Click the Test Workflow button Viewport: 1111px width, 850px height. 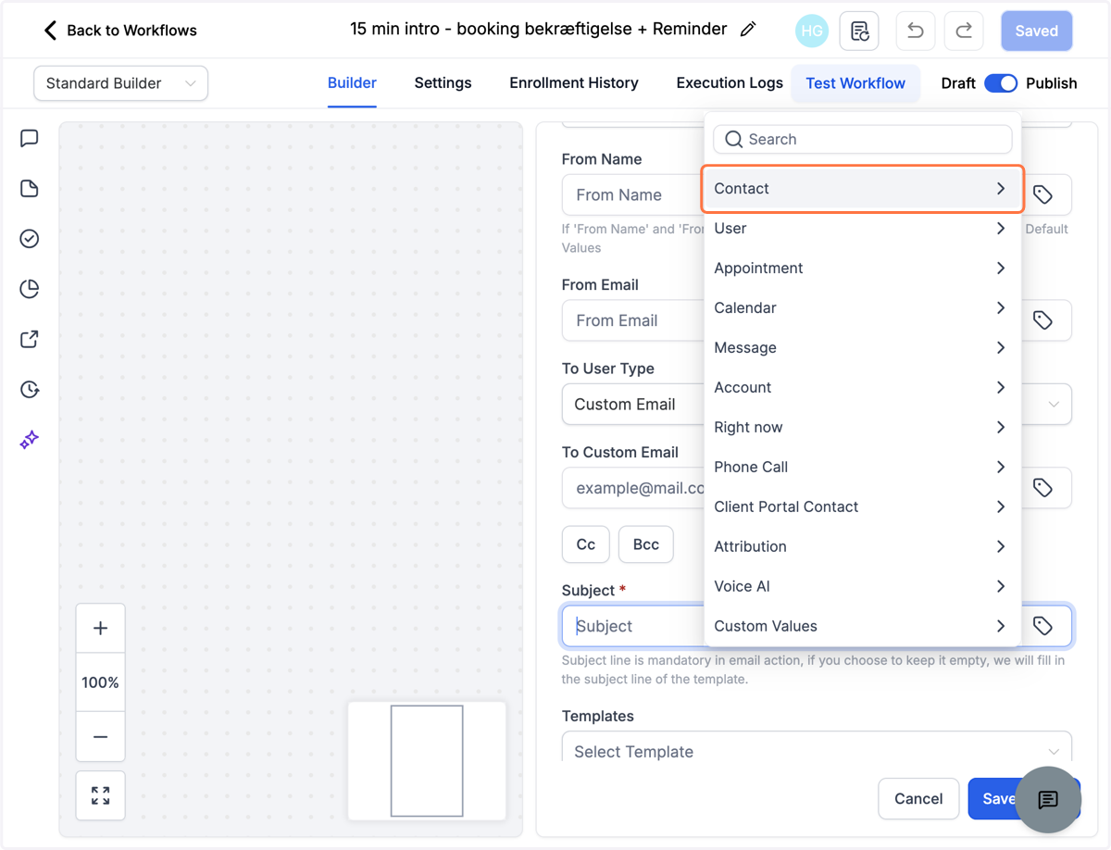(855, 83)
